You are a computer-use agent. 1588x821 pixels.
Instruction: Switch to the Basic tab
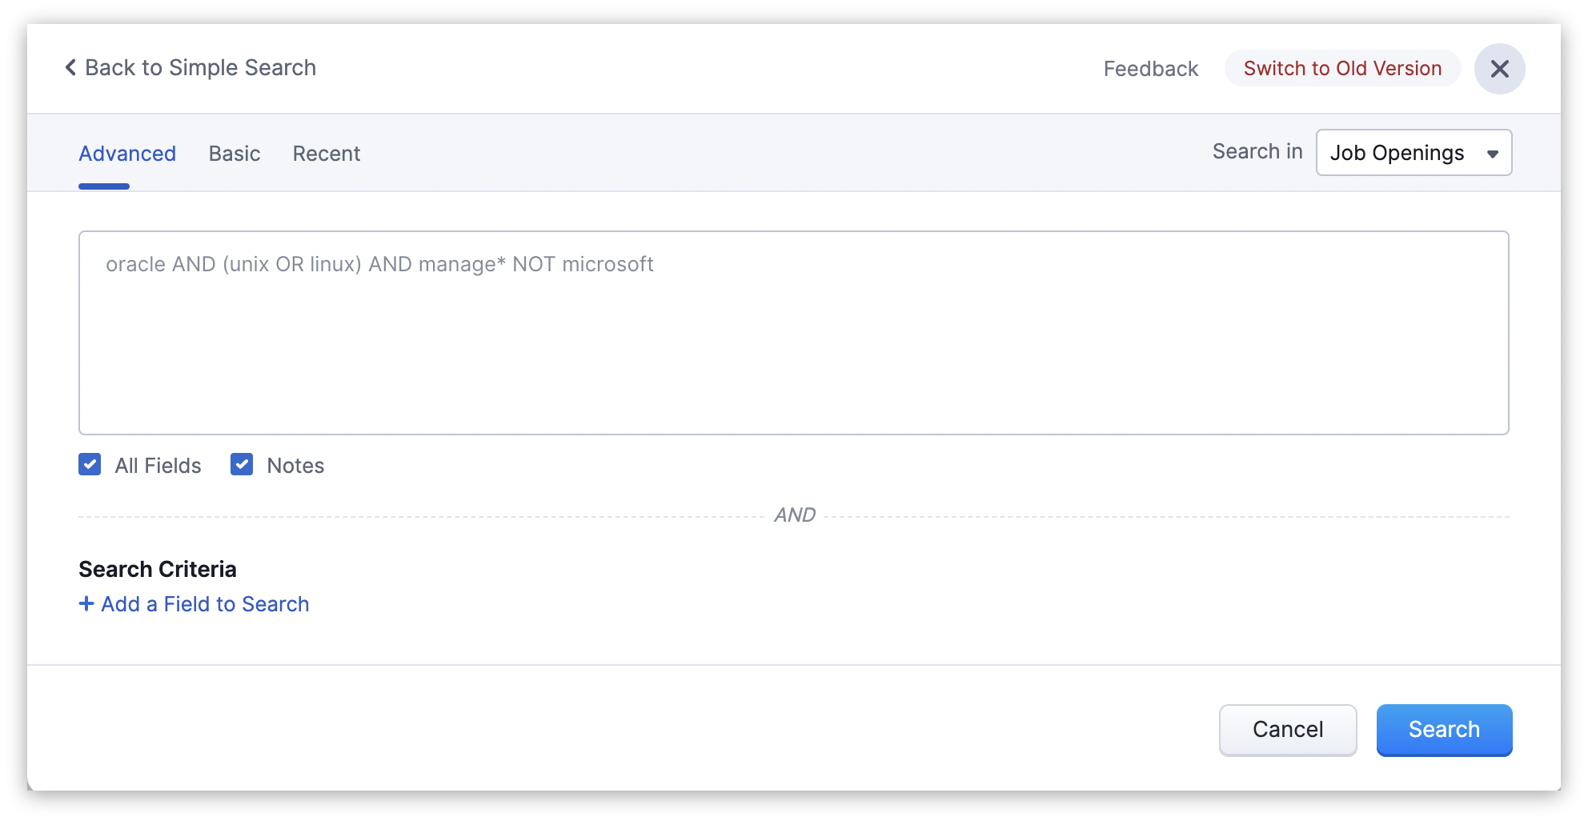click(235, 154)
